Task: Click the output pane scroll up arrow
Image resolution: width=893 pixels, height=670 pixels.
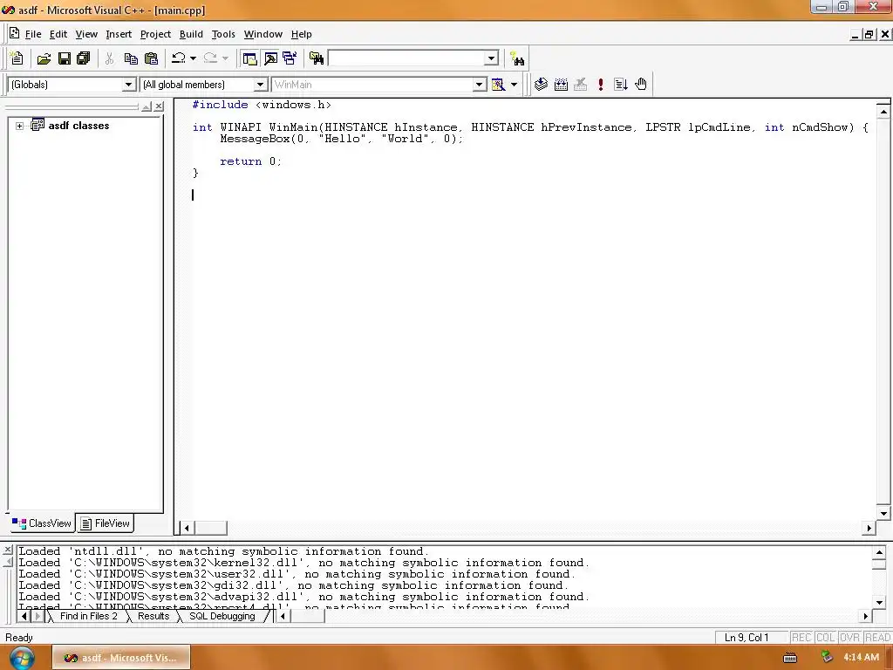Action: (x=879, y=551)
